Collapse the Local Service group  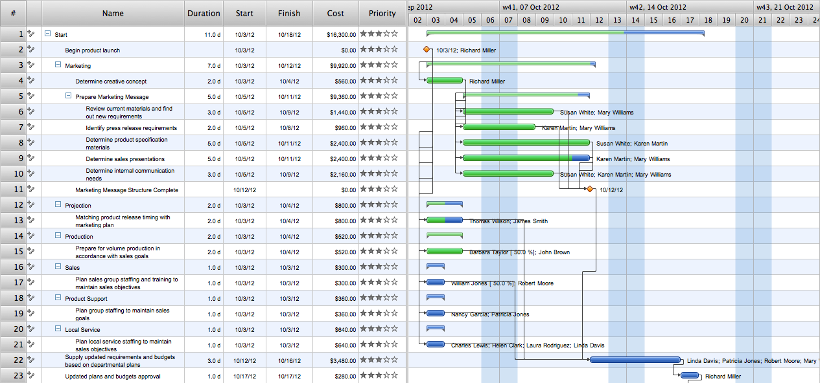pyautogui.click(x=58, y=329)
